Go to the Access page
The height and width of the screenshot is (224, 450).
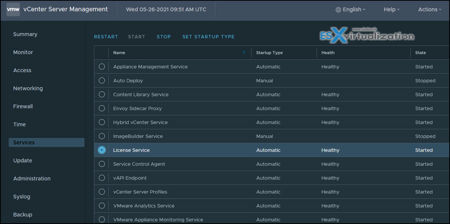coord(22,70)
